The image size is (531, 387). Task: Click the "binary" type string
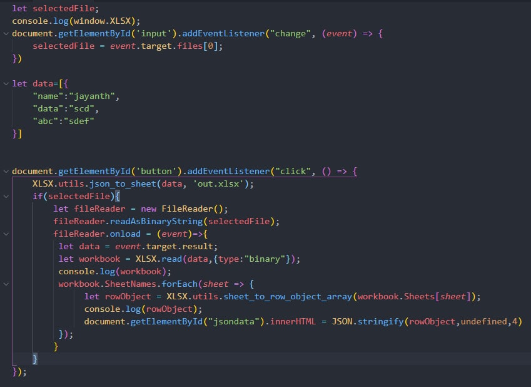coord(265,259)
